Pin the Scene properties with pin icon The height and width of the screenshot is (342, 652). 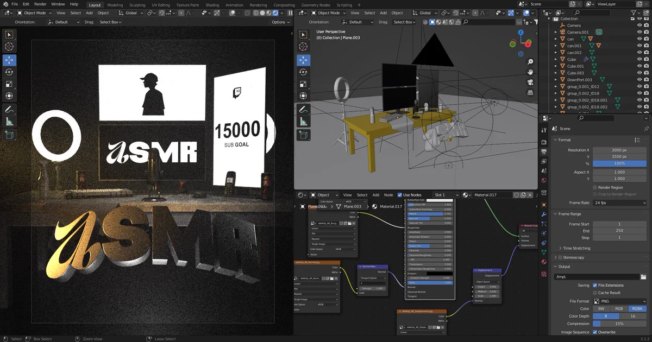[x=646, y=129]
